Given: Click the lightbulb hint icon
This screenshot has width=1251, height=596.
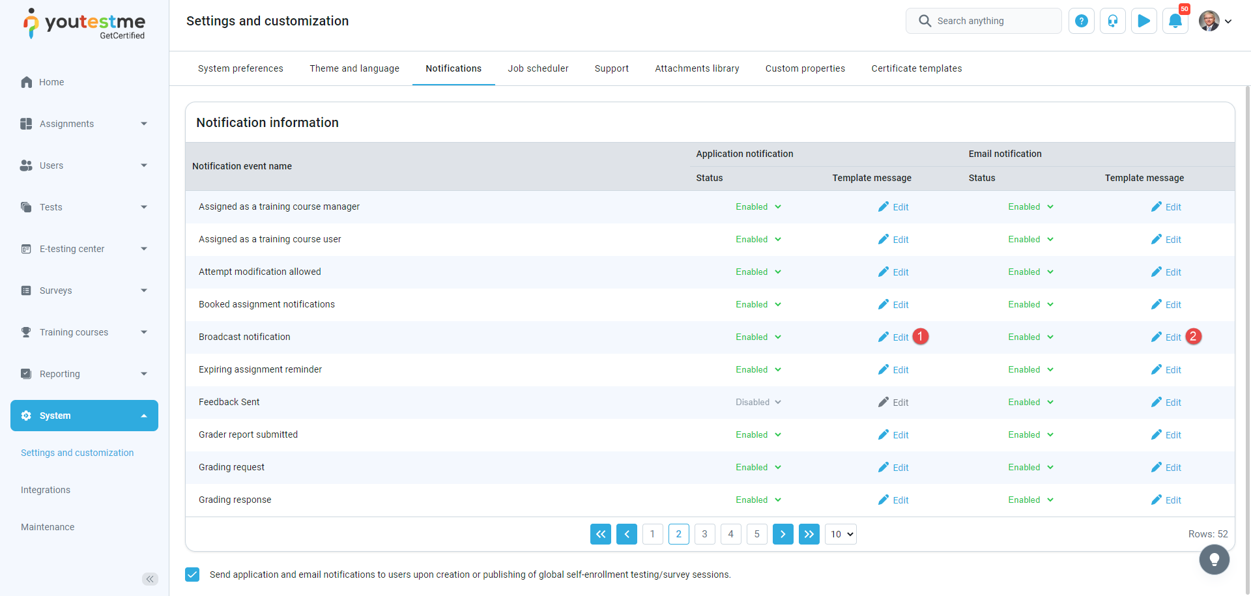Looking at the screenshot, I should (1214, 560).
